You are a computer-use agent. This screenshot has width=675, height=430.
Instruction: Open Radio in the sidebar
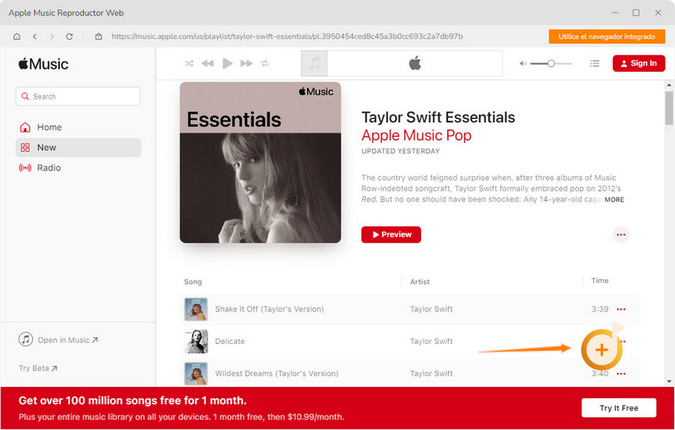tap(78, 168)
